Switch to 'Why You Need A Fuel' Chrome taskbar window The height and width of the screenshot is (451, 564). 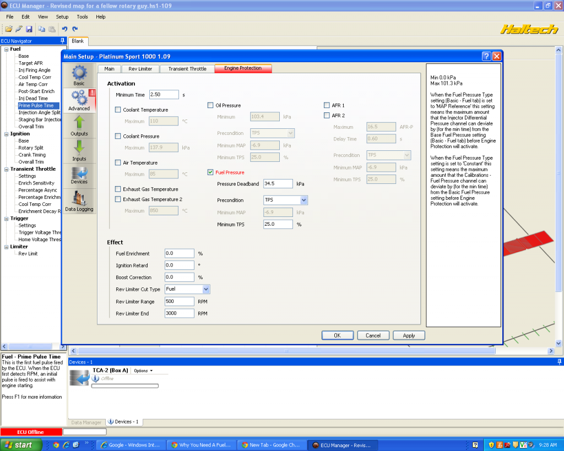(202, 445)
